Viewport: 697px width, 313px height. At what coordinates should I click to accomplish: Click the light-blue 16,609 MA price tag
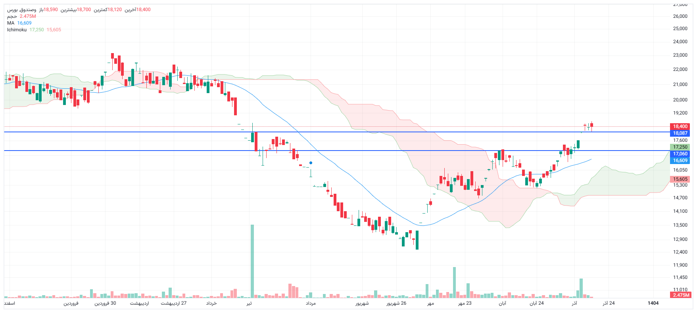tap(680, 160)
